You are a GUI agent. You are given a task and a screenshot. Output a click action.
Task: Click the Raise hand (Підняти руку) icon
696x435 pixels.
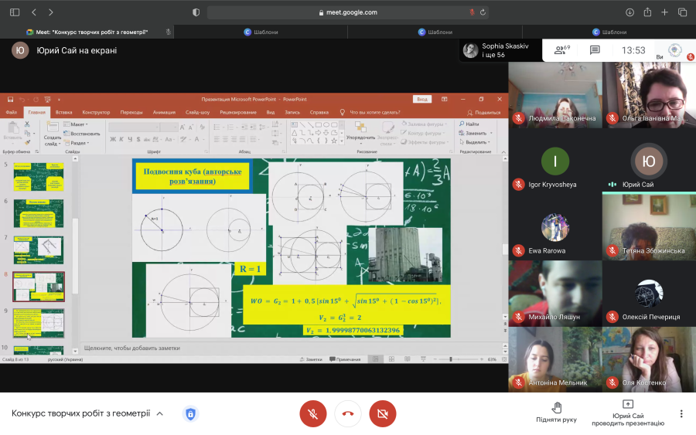[557, 406]
